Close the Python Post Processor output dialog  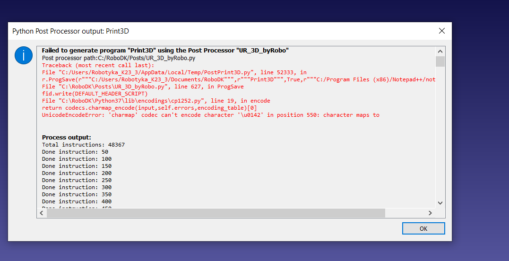(x=441, y=31)
